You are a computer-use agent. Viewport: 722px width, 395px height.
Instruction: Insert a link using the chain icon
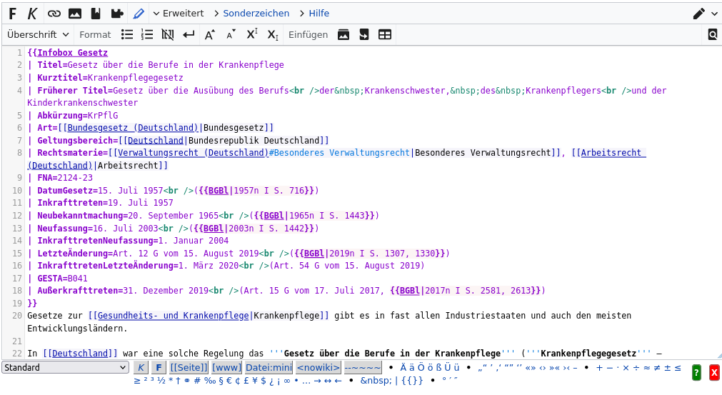point(54,14)
